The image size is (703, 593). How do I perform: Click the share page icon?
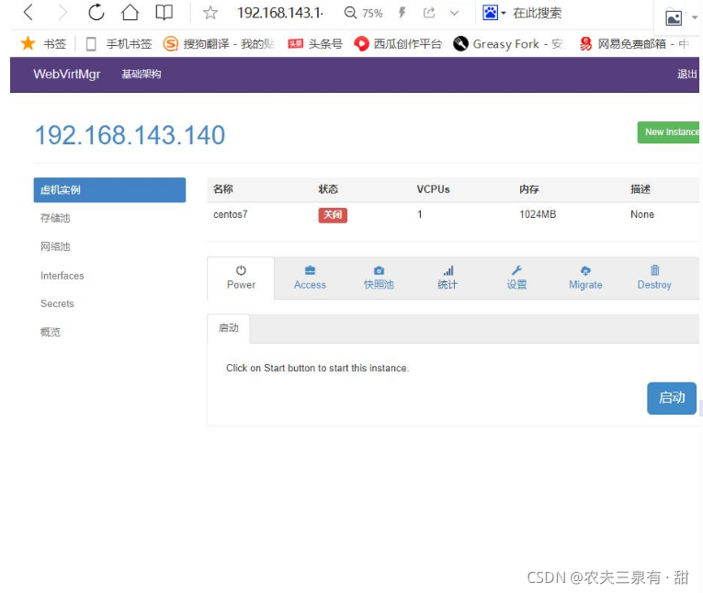(429, 13)
